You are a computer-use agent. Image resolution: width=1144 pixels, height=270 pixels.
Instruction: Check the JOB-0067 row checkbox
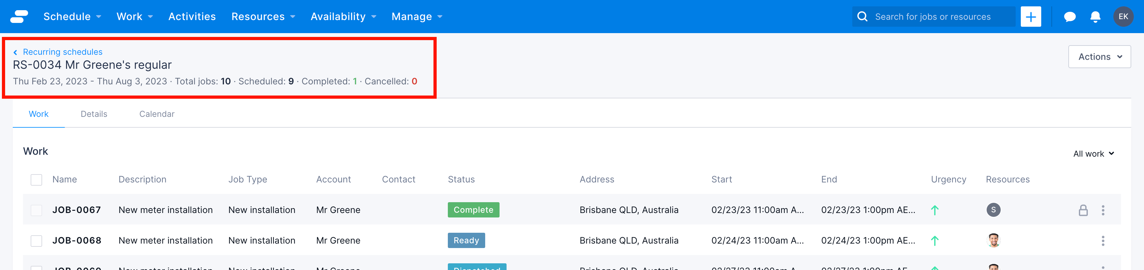36,210
